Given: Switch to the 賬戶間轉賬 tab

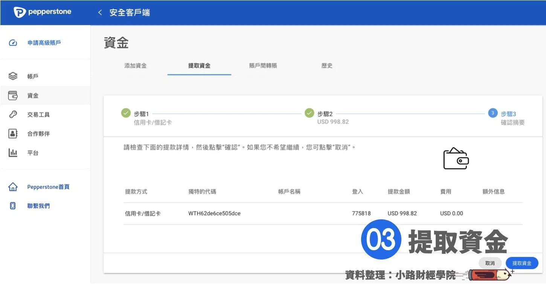Looking at the screenshot, I should pyautogui.click(x=263, y=66).
